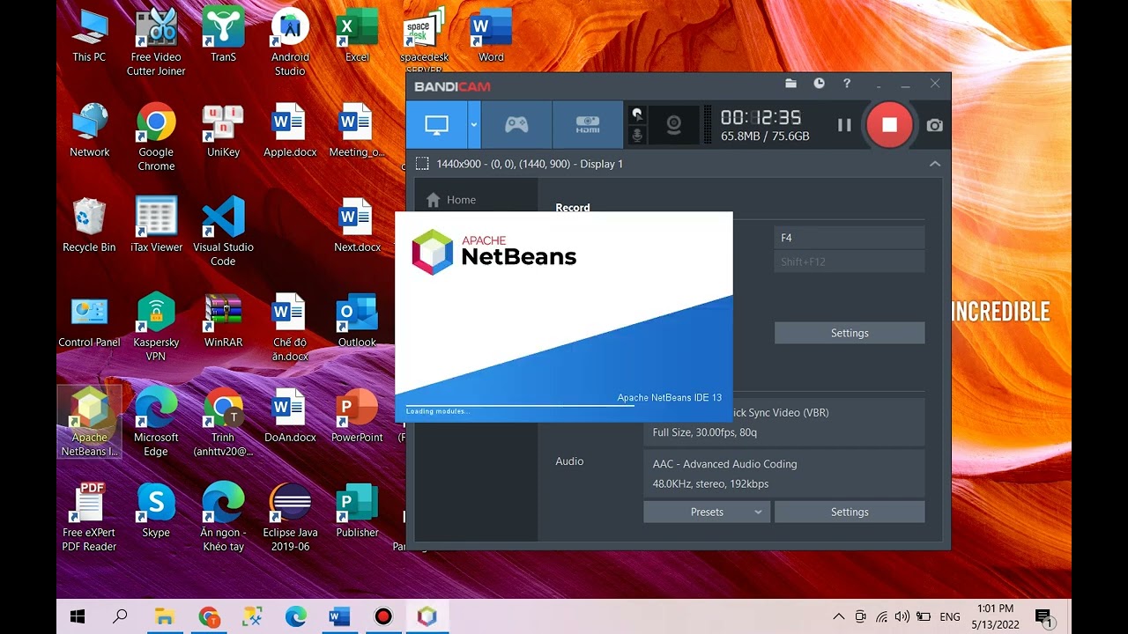Select the Publisher desktop icon

pyautogui.click(x=357, y=512)
